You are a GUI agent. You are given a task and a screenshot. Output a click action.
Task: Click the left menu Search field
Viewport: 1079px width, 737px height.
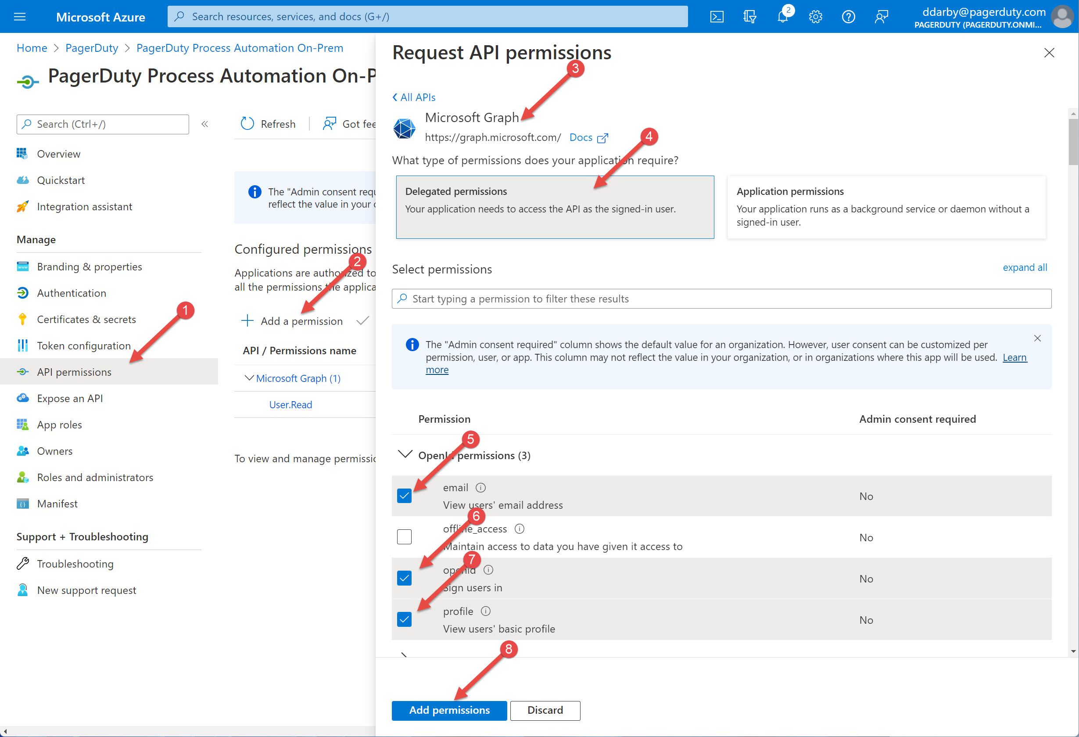tap(103, 125)
